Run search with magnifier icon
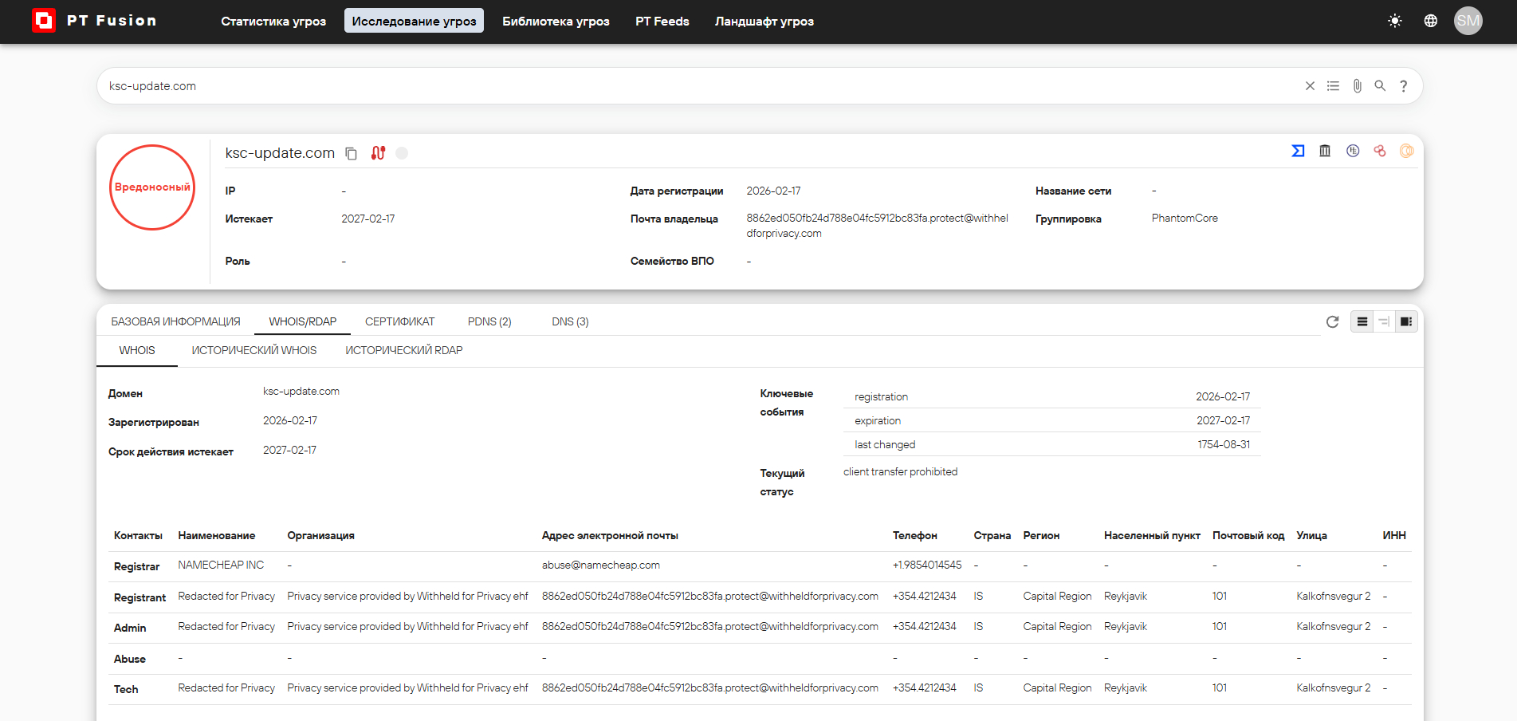Viewport: 1517px width, 721px height. [1380, 86]
